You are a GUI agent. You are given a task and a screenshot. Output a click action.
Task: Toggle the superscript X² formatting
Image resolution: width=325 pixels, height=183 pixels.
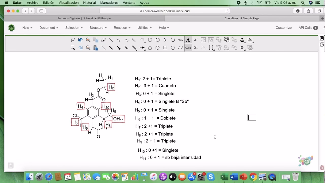coord(196,40)
